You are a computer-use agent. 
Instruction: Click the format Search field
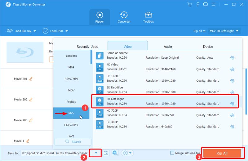73,142
